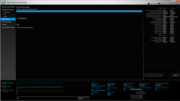Screen dimensions: 180x101
Task: Click the Discard button
Action: [x=159, y=75]
